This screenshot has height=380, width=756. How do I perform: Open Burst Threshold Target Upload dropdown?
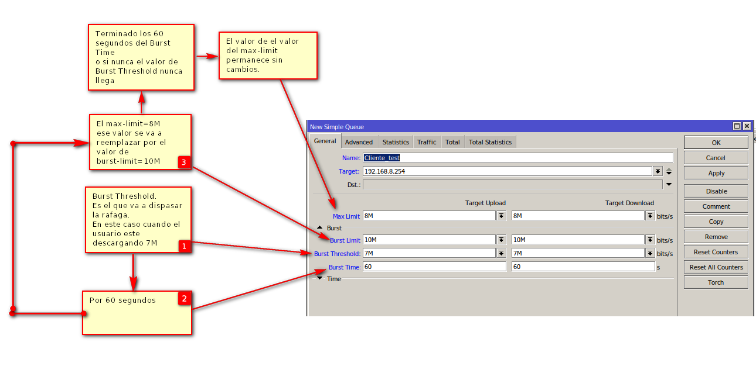(x=501, y=253)
